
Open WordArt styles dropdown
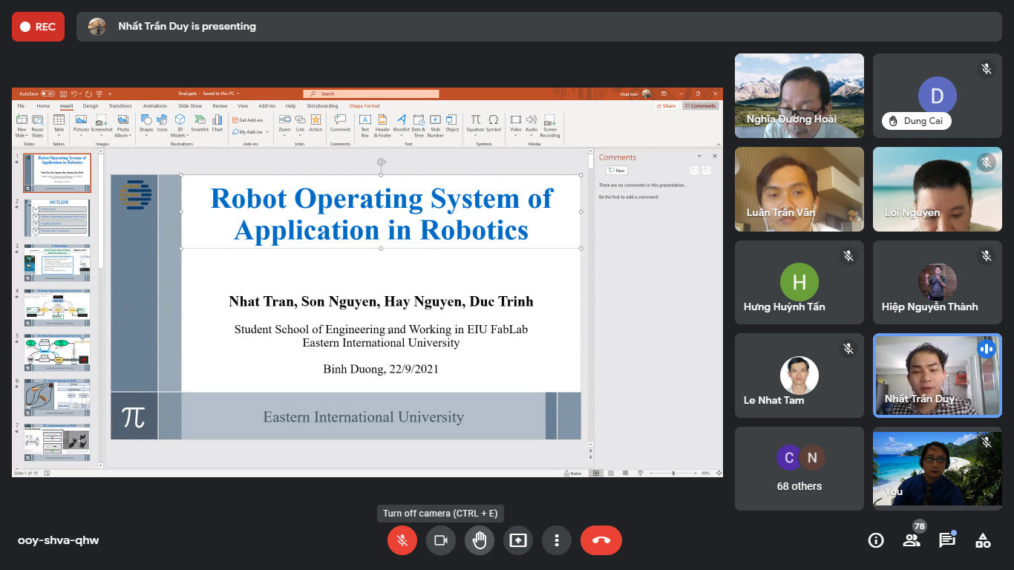click(401, 125)
